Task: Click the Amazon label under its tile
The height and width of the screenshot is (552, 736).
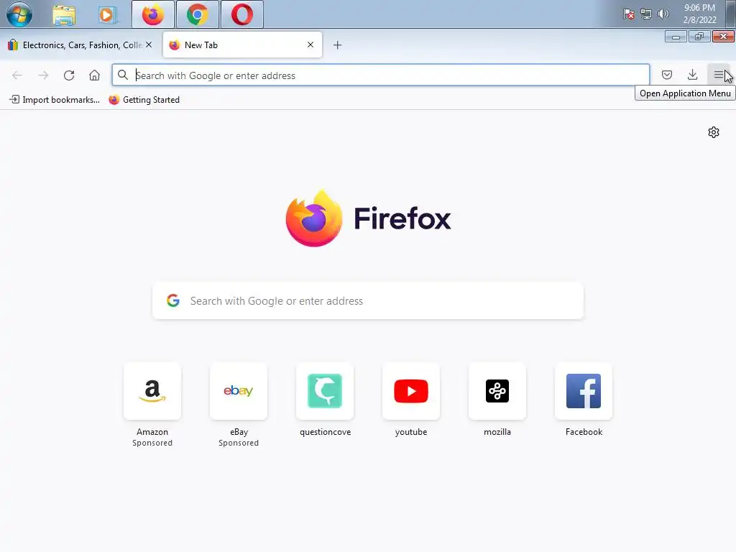Action: [x=152, y=432]
